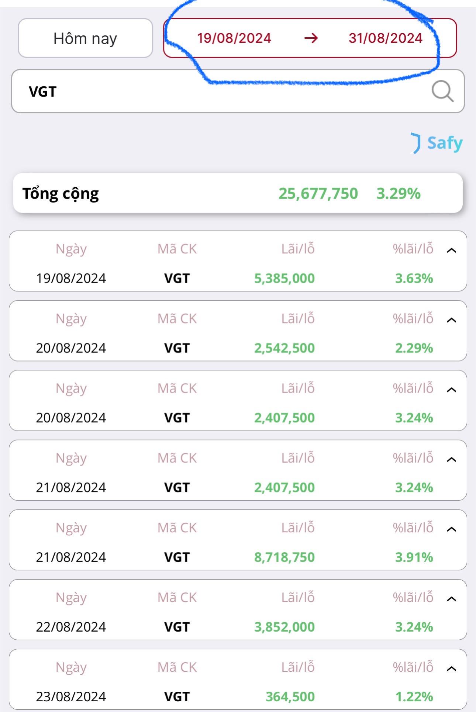476x712 pixels.
Task: Tap the 19/08/2024 date in first row
Action: 71,278
